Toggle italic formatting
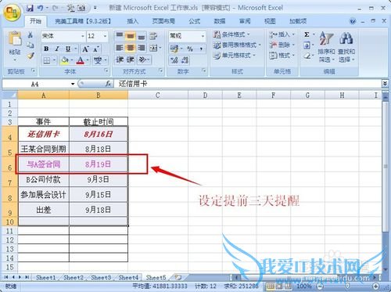Screen dimensions: 391x292 [x=57, y=49]
